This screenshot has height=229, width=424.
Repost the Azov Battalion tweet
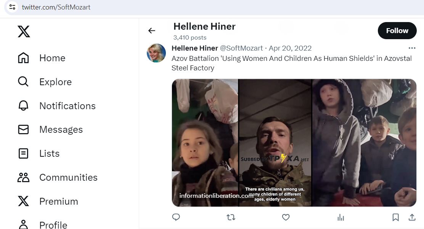pyautogui.click(x=231, y=217)
